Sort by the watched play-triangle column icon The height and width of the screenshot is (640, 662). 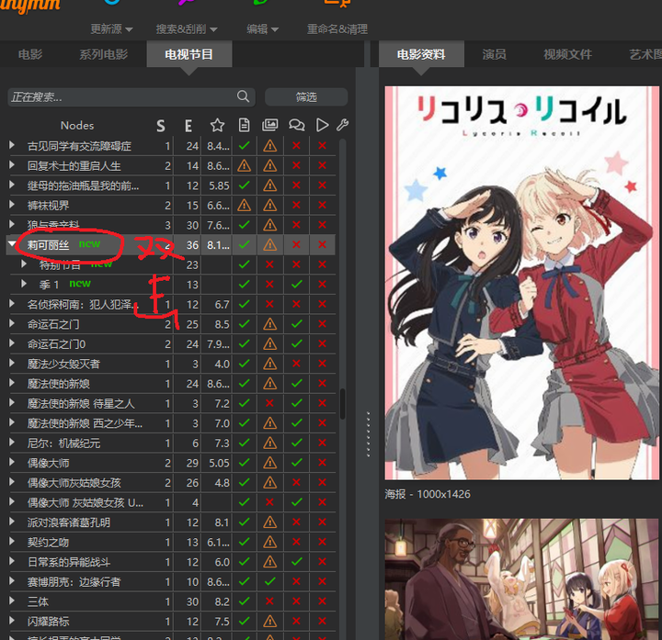click(322, 125)
